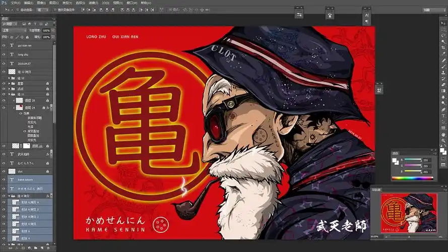Click the color spectrum bar in Color panel
This screenshot has width=448, height=252.
pyautogui.click(x=412, y=178)
